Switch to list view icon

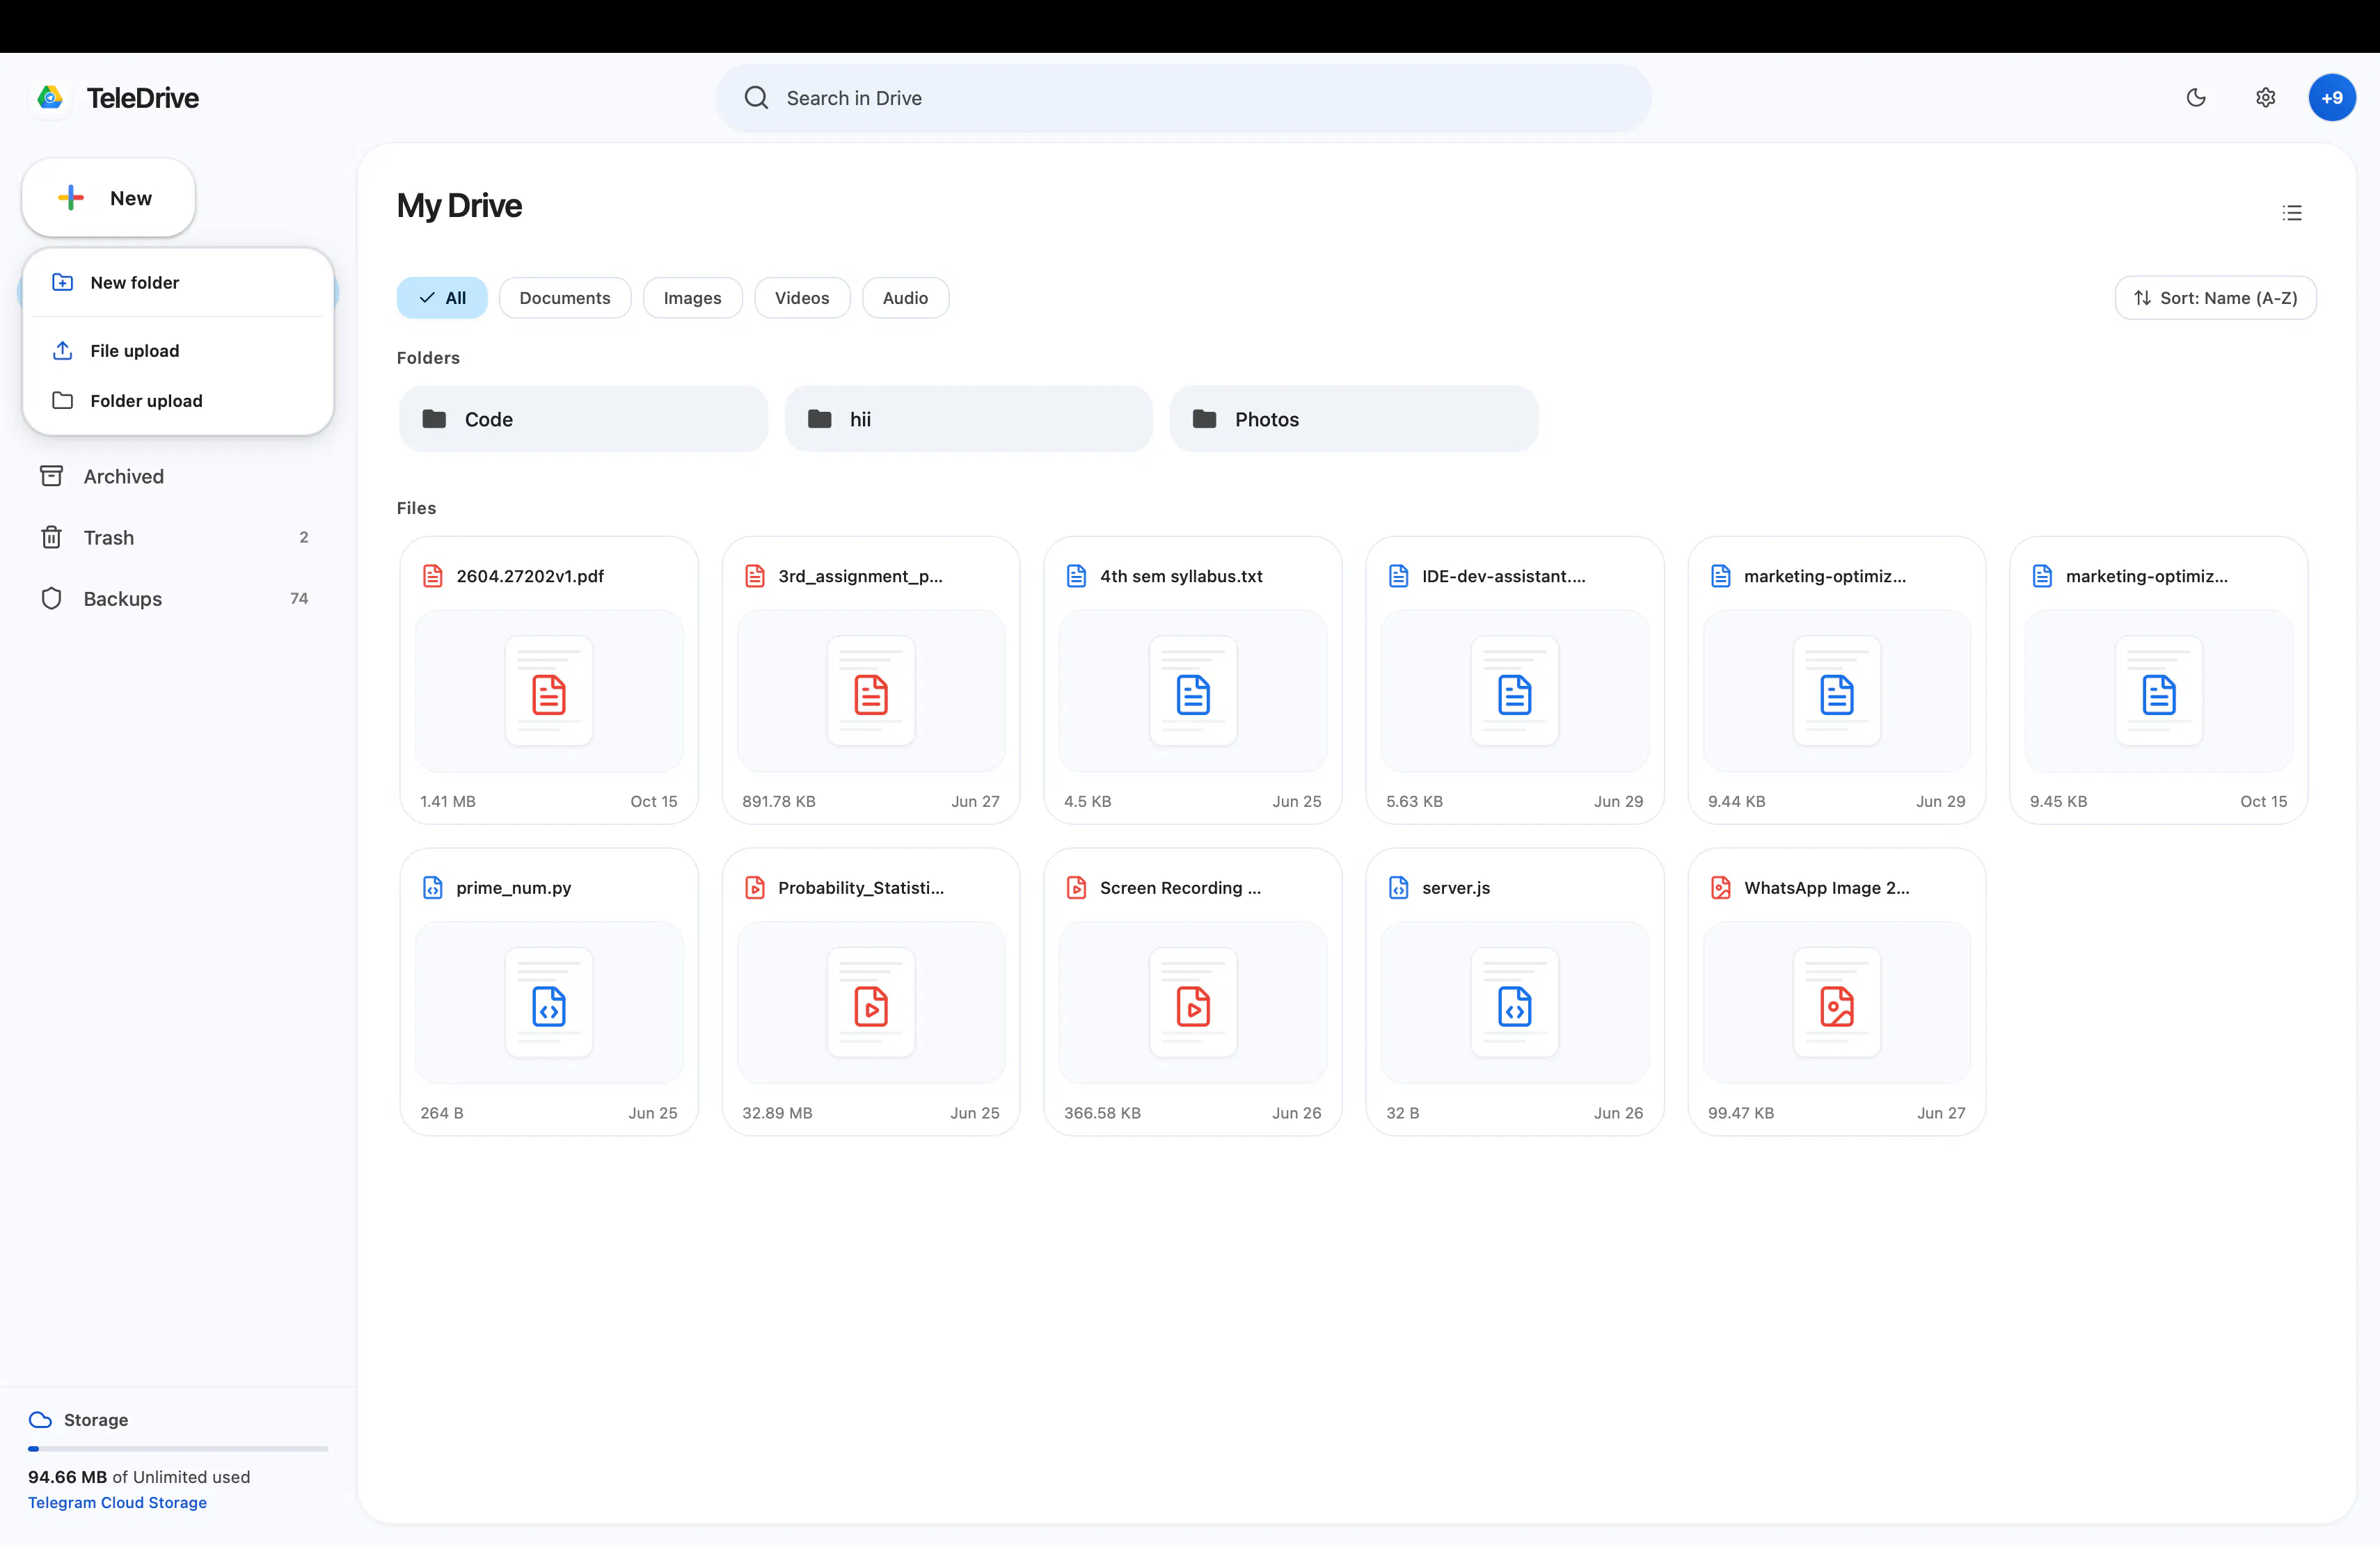point(2292,213)
